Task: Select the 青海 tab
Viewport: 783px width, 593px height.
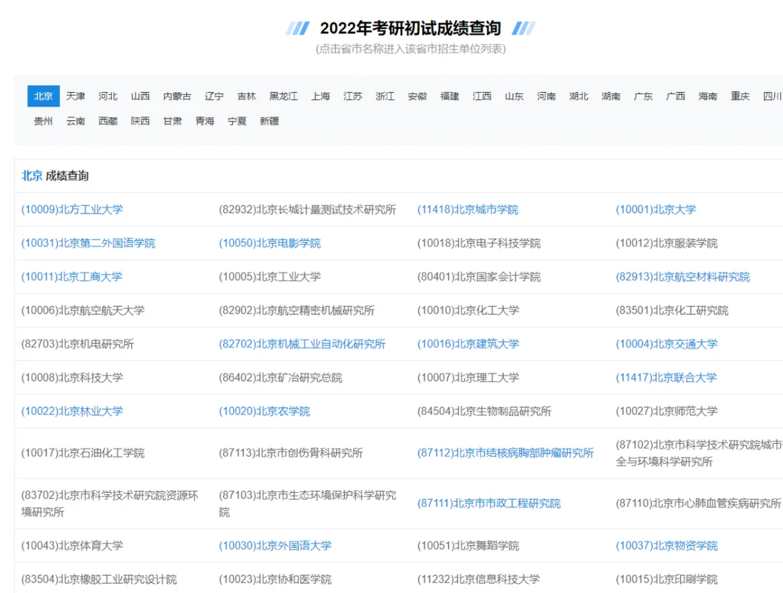Action: [205, 121]
